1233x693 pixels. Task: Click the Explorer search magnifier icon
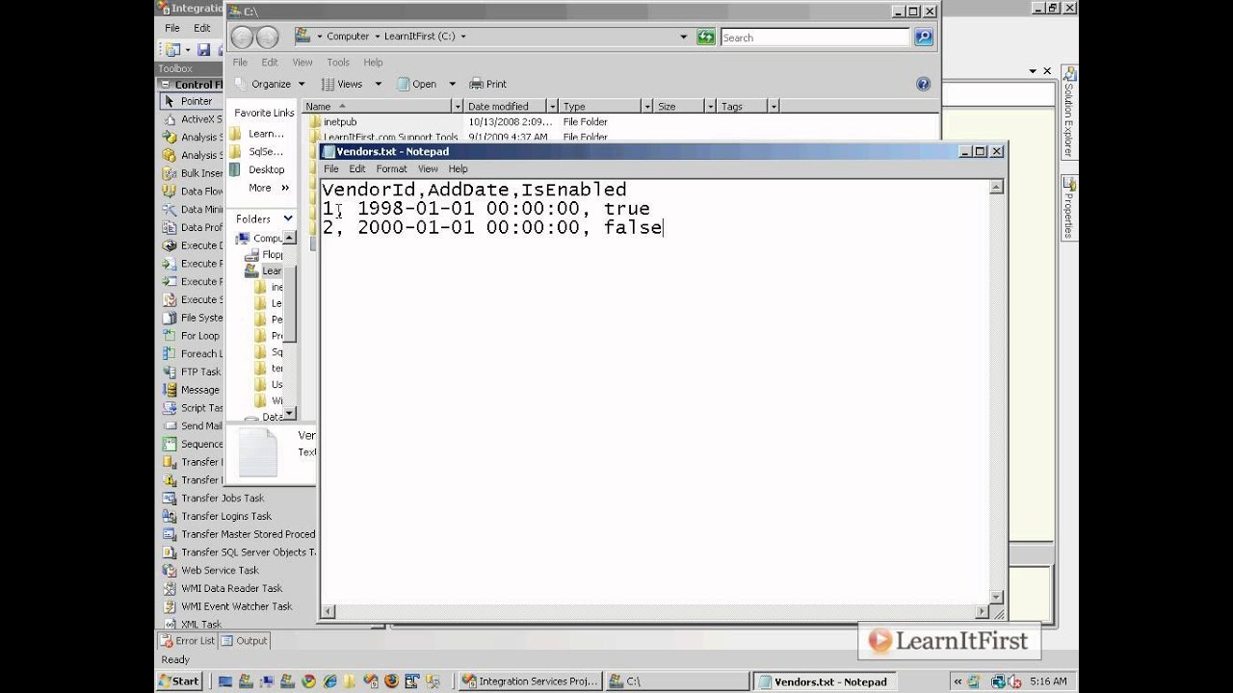pyautogui.click(x=923, y=38)
